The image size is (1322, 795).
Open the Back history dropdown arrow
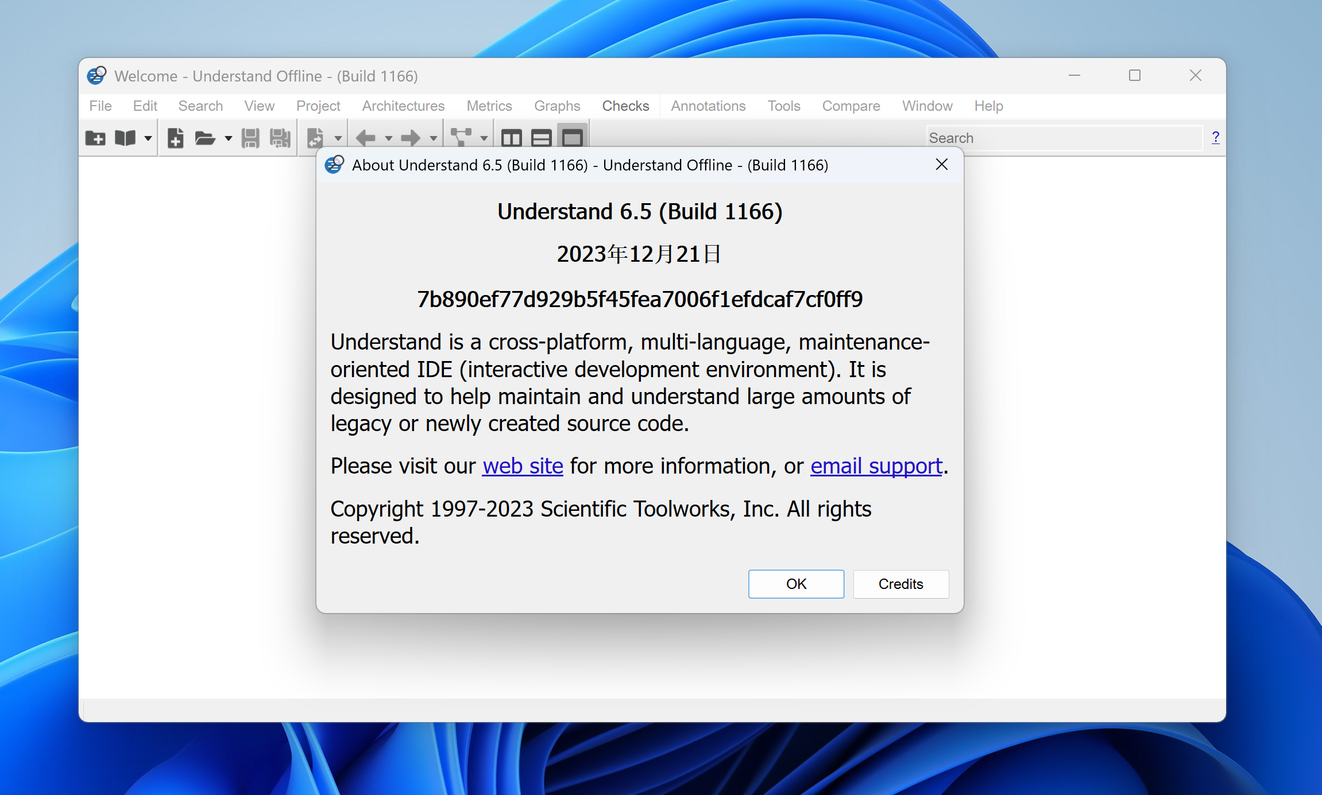(389, 138)
